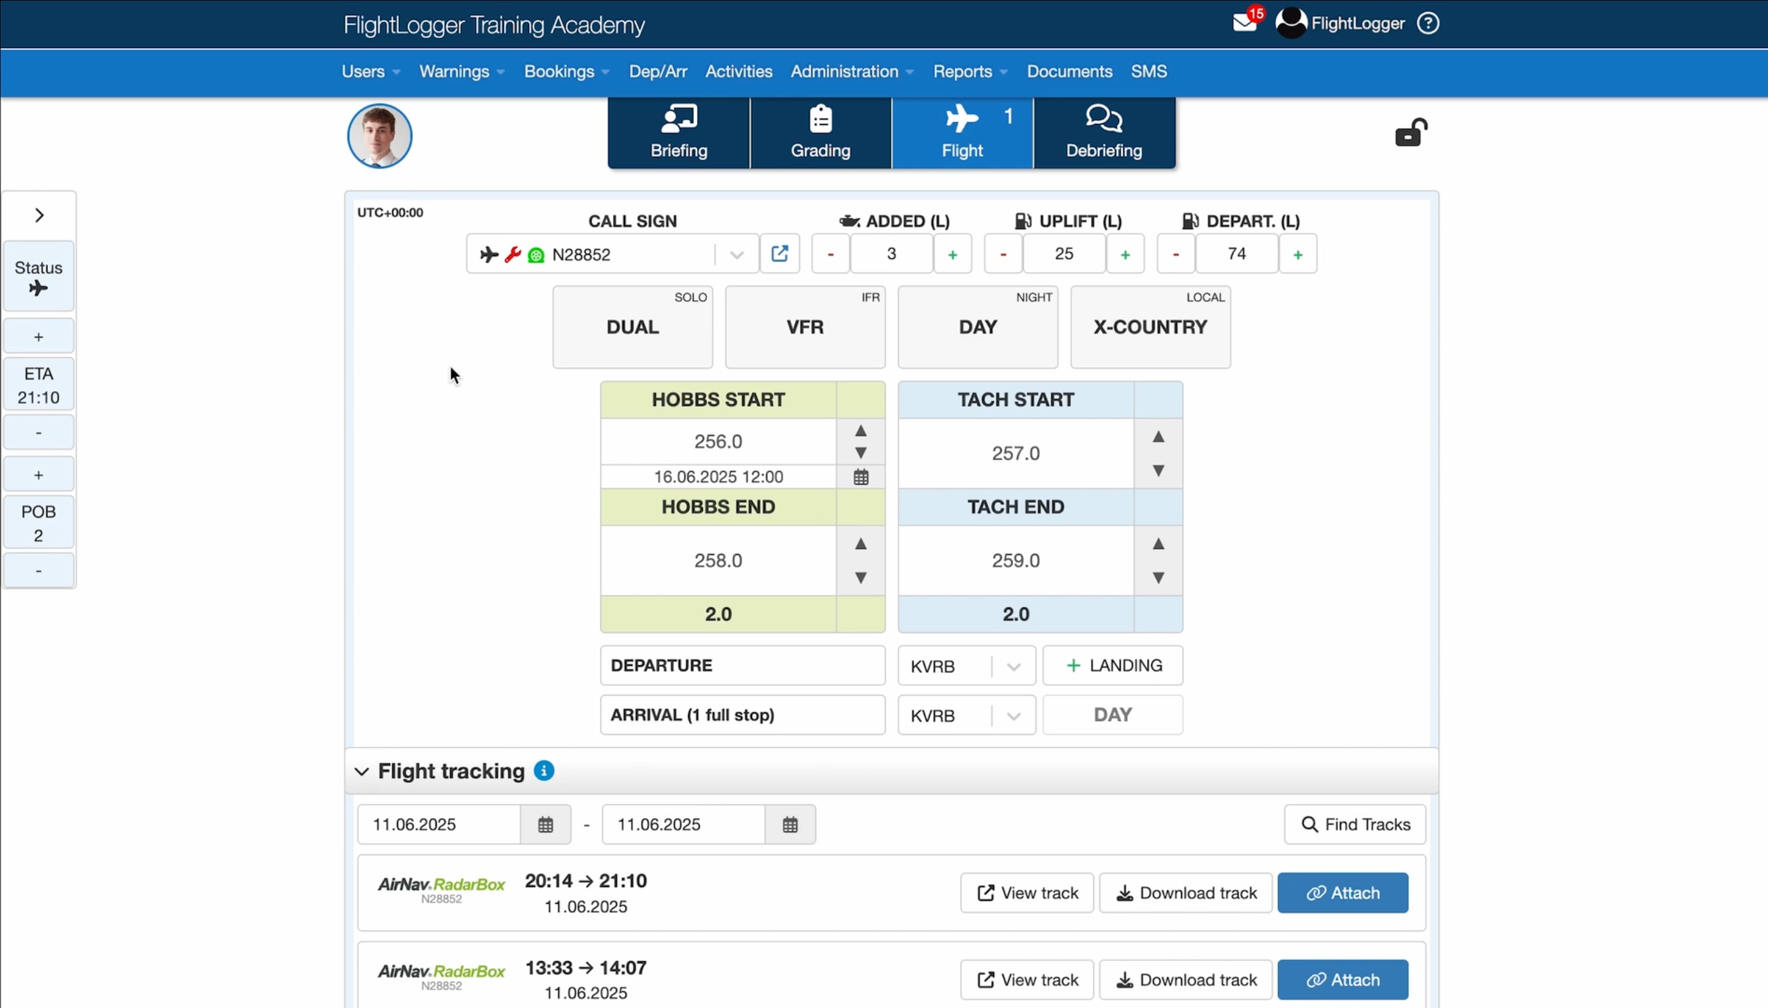
Task: Click the Flight tracking info icon
Action: pyautogui.click(x=544, y=771)
